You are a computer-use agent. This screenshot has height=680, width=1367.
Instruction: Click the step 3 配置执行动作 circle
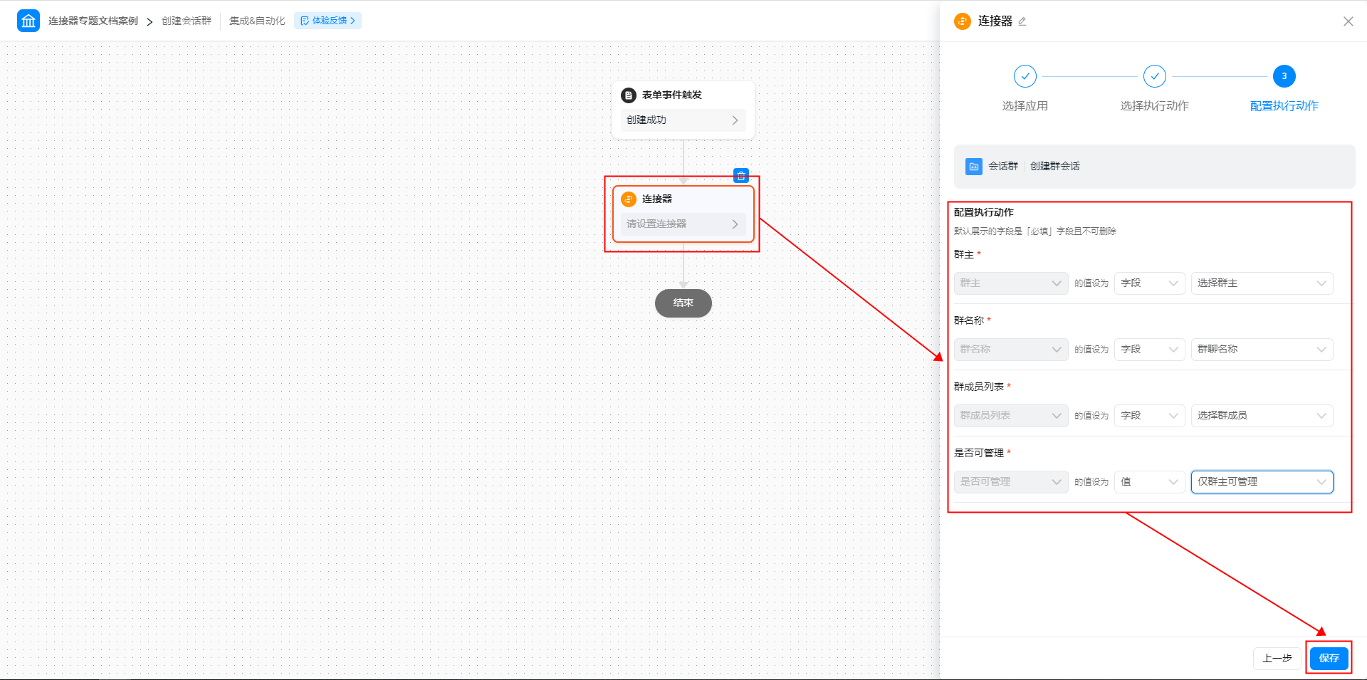coord(1284,76)
